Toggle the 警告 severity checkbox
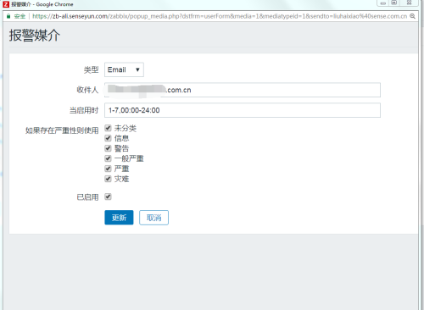This screenshot has width=424, height=310. tap(108, 148)
